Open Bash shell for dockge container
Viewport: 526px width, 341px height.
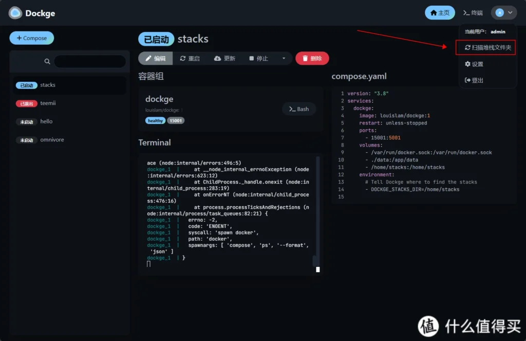click(x=299, y=109)
